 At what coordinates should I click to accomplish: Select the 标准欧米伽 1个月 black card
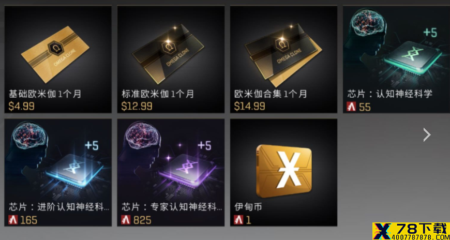[168, 54]
